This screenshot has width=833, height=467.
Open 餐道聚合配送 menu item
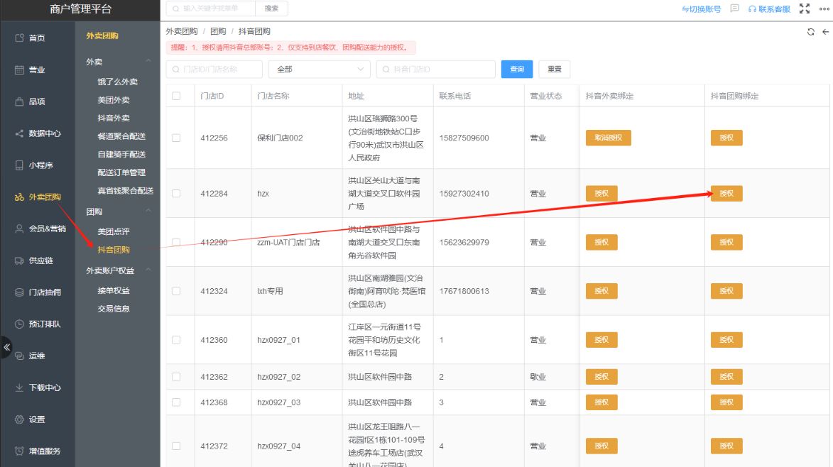click(x=121, y=136)
